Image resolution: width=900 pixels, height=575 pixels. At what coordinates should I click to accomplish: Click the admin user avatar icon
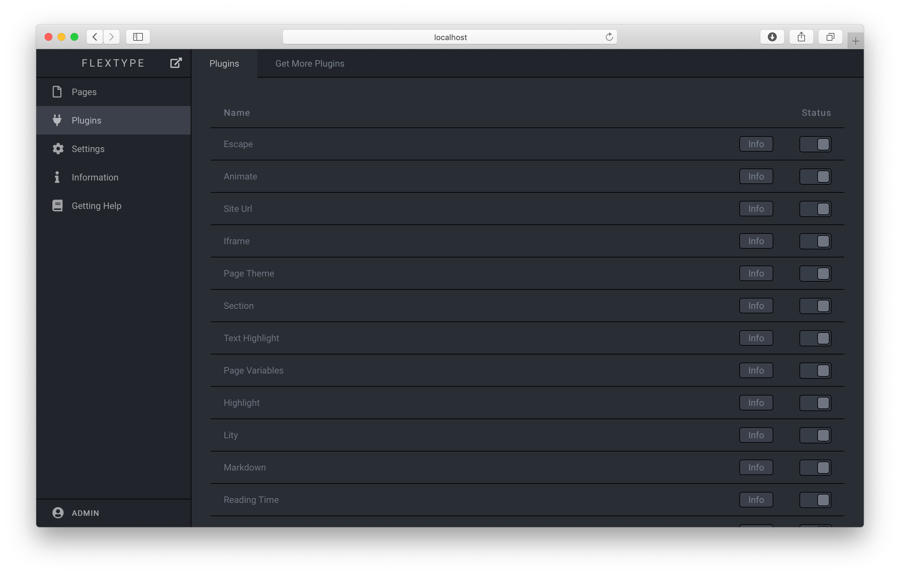[58, 513]
